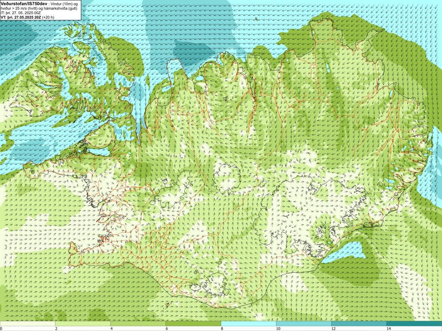The image size is (442, 331).
Task: Click the legend tick label '10'
Action: click(x=278, y=329)
